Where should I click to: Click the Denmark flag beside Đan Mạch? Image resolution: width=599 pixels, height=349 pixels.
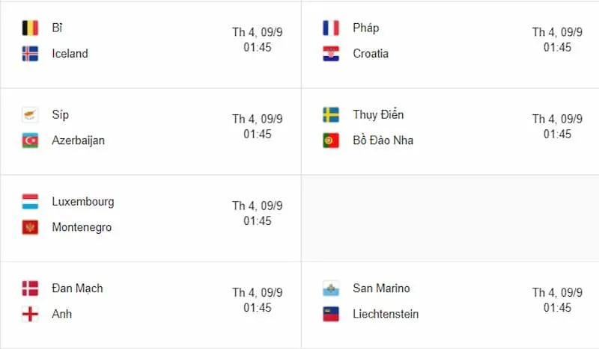pos(30,288)
